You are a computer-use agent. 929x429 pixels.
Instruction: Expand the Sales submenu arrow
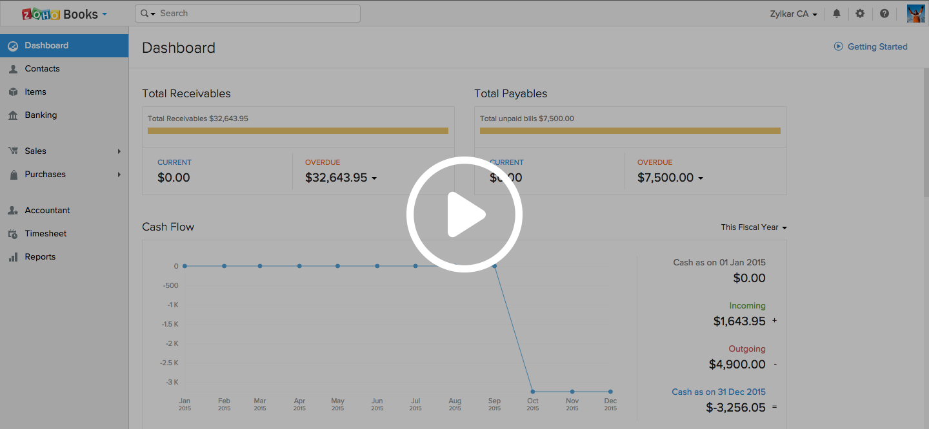(119, 151)
